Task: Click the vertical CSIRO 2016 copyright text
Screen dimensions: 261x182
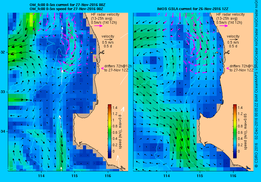Action: tap(257, 155)
